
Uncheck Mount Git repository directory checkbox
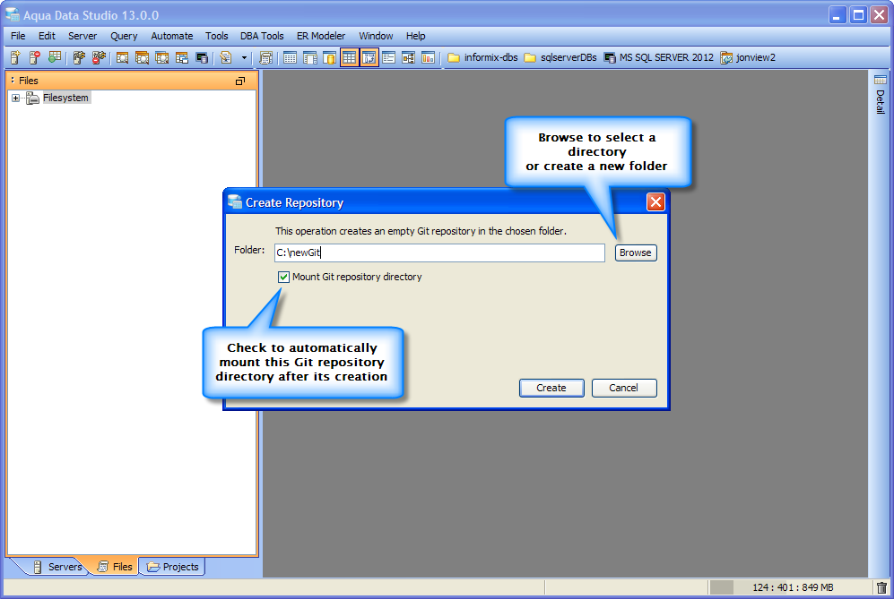283,278
